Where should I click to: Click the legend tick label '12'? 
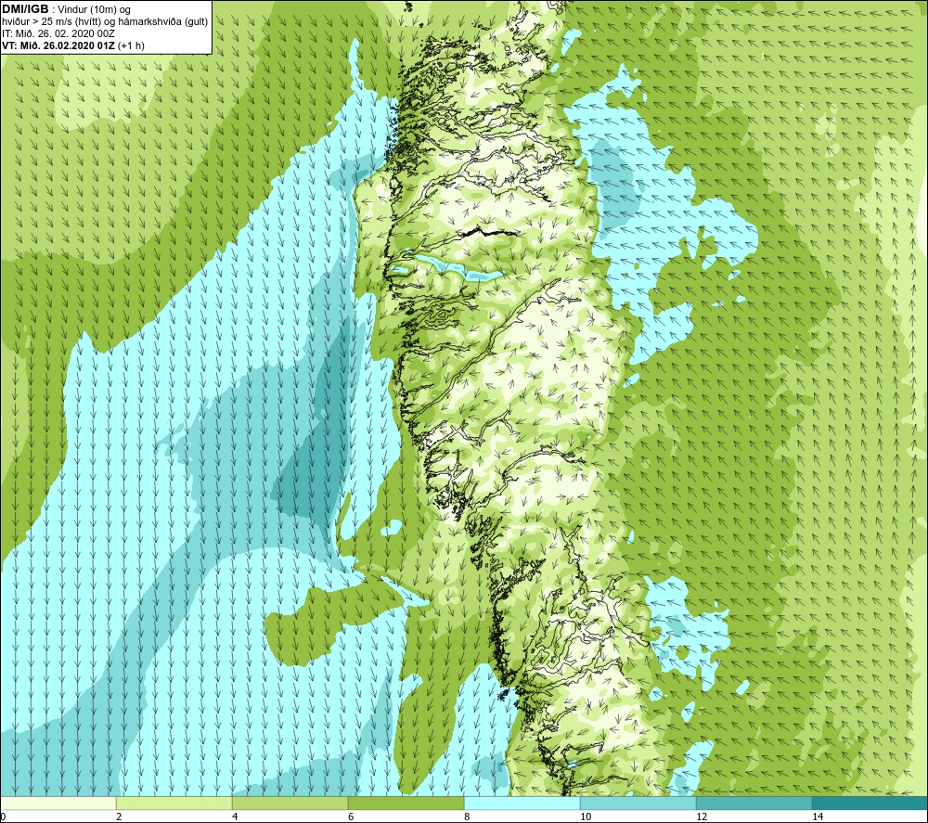[702, 817]
